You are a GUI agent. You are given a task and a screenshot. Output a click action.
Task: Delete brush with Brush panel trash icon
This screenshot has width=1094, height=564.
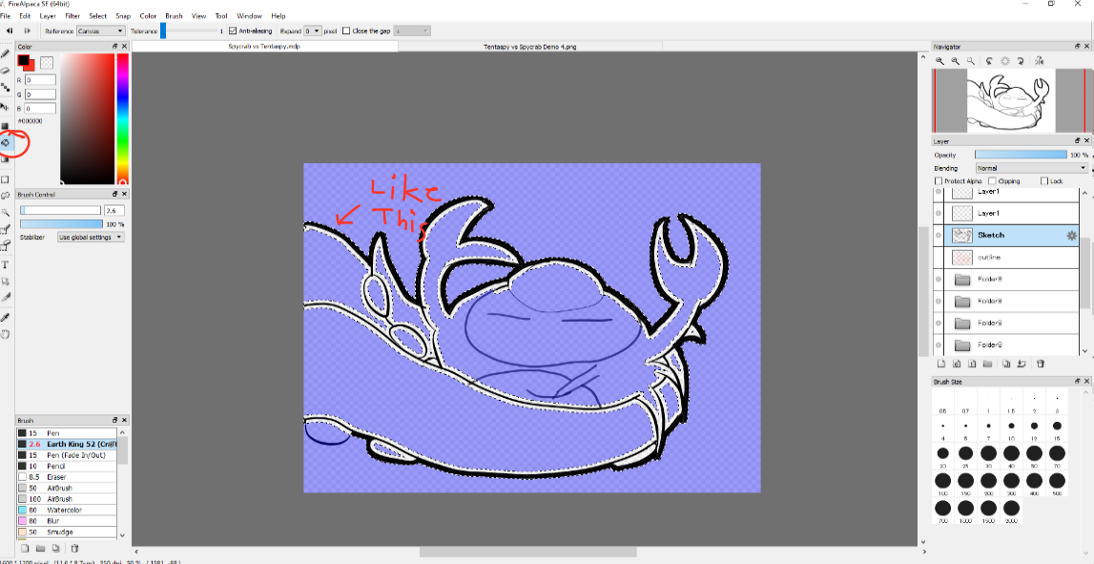tap(74, 549)
